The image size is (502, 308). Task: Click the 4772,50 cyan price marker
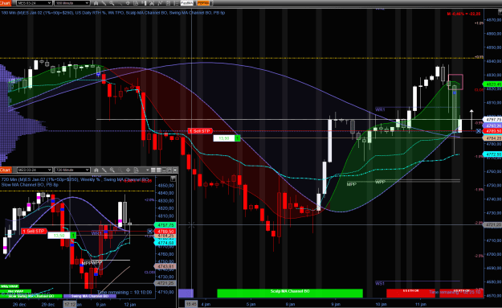[x=492, y=154]
